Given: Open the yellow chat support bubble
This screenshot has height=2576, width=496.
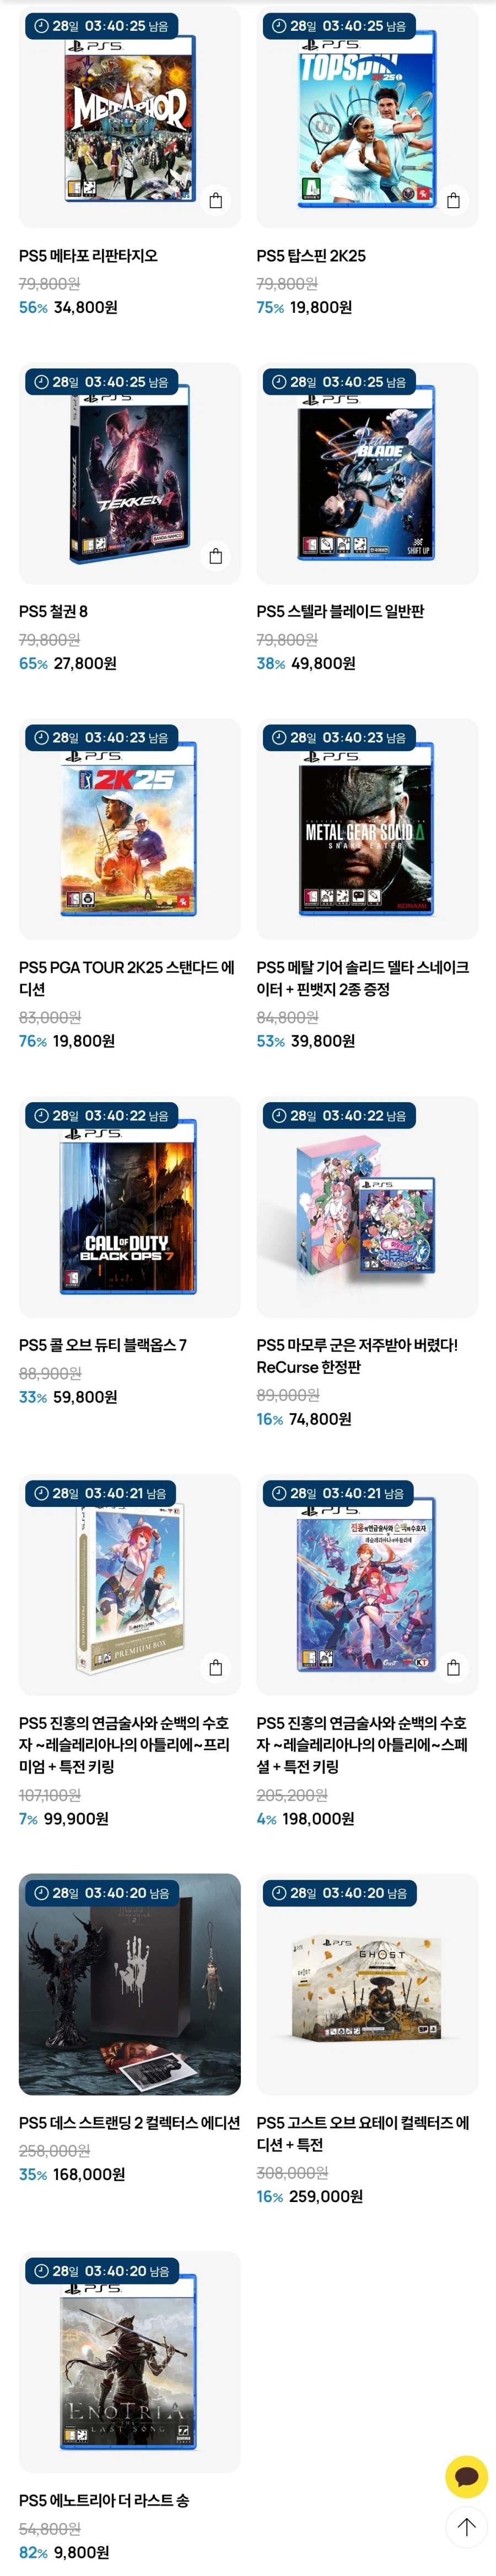Looking at the screenshot, I should [x=466, y=2476].
